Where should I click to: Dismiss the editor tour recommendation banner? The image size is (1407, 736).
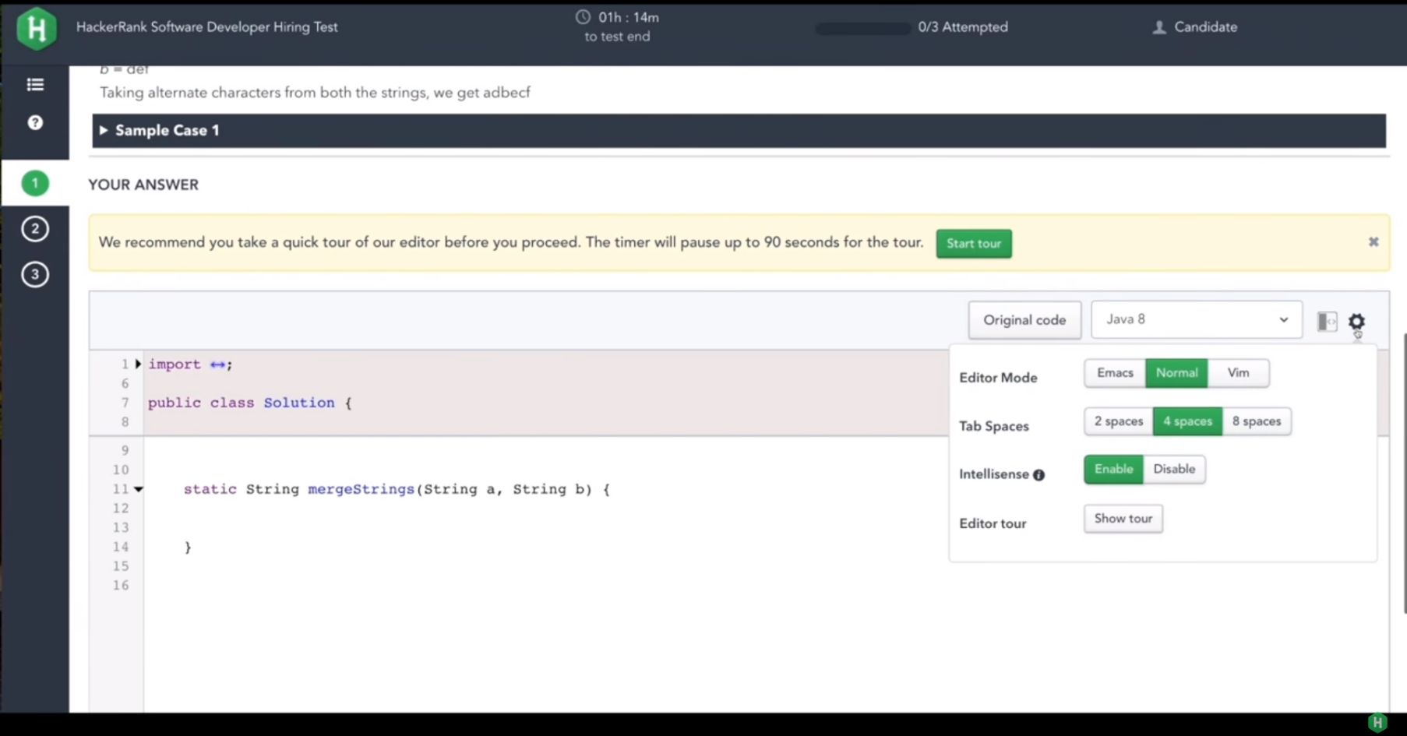click(x=1373, y=241)
